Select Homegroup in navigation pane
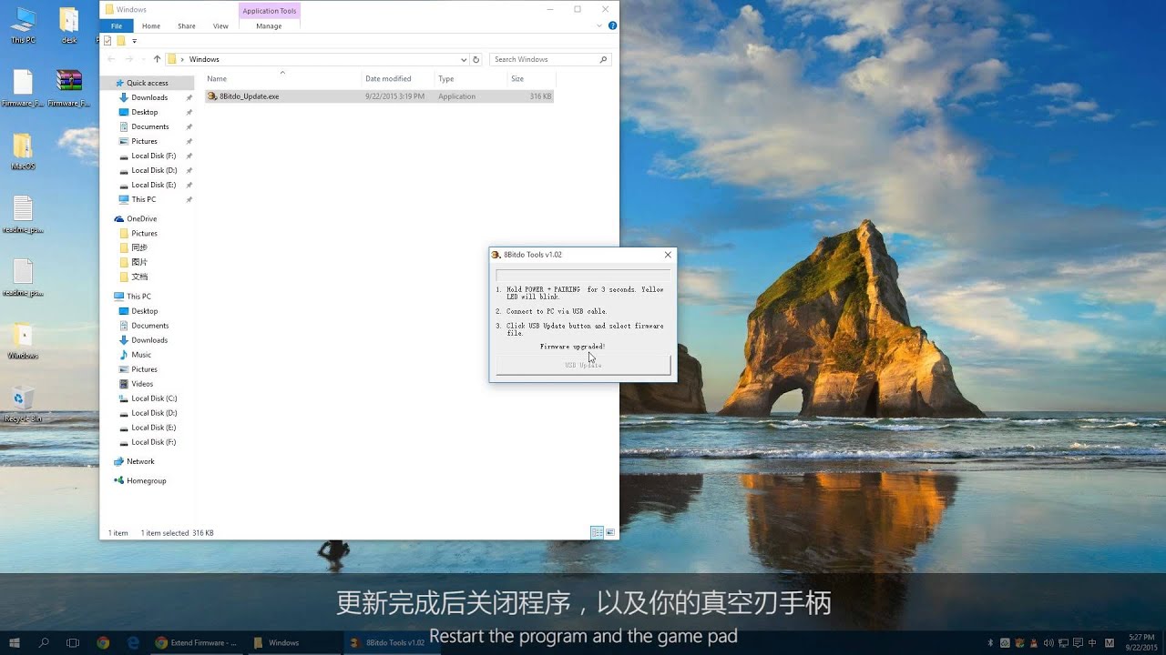This screenshot has height=655, width=1166. coord(146,480)
